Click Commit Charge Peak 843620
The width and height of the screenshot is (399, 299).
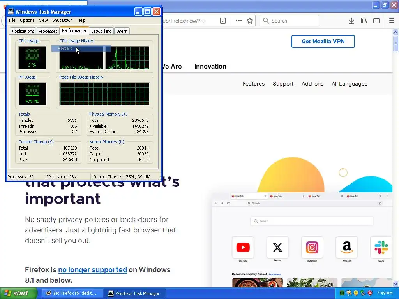70,160
